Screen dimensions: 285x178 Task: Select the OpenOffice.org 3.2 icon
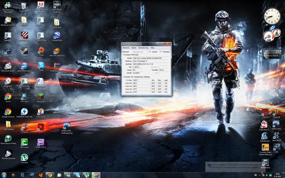click(24, 67)
